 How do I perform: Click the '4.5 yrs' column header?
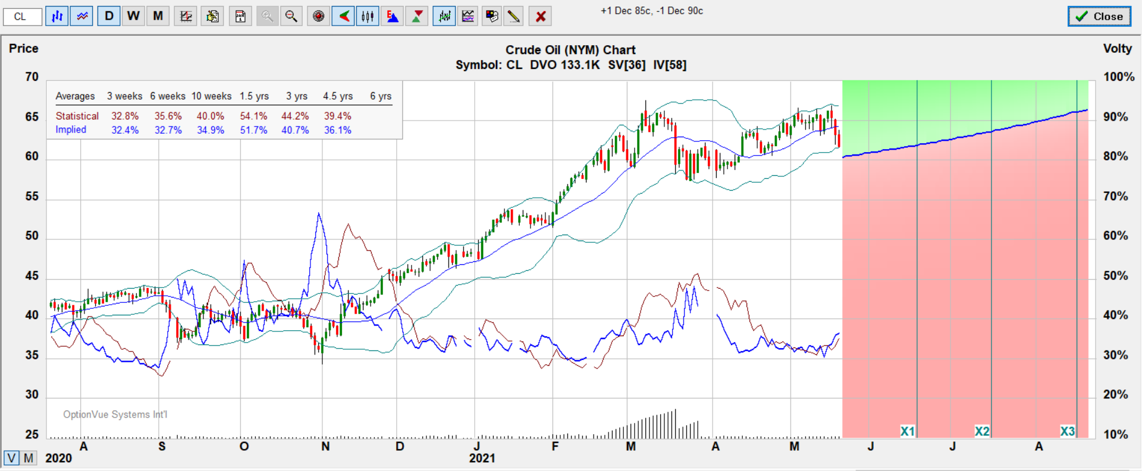pyautogui.click(x=338, y=96)
